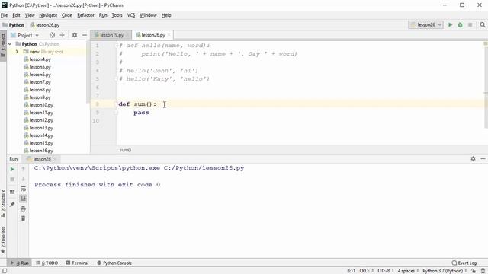This screenshot has height=274, width=488.
Task: Open the VCS menu
Action: [131, 15]
